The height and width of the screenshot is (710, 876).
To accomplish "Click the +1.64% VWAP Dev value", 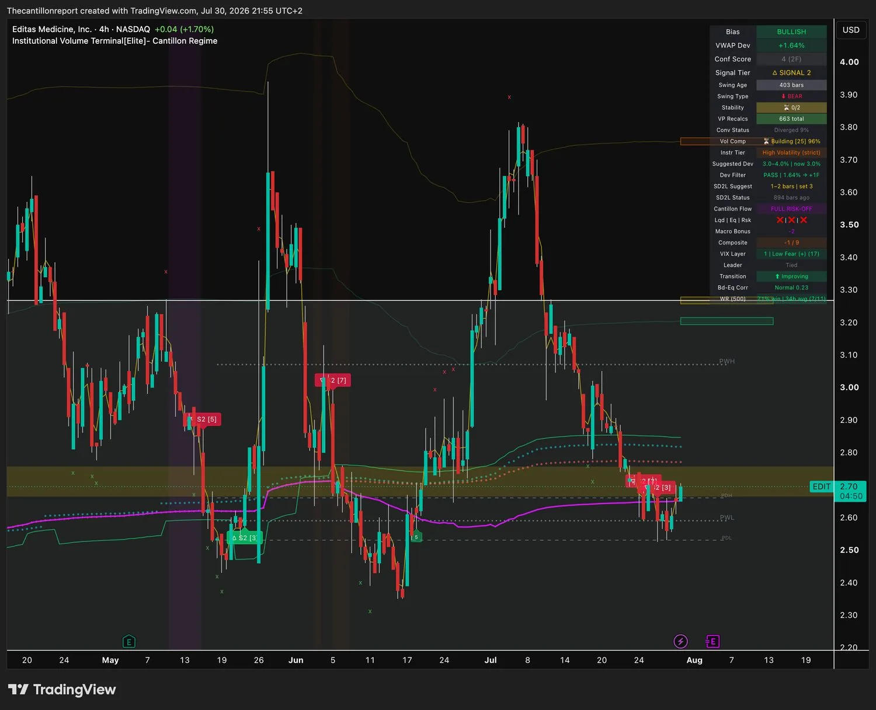I will [791, 46].
